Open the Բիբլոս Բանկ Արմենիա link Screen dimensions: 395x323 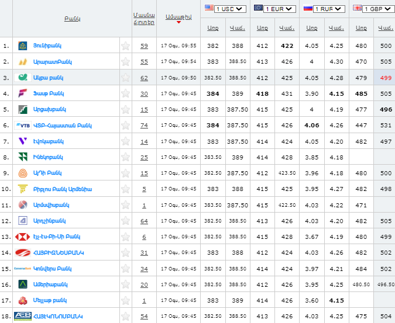click(x=63, y=189)
